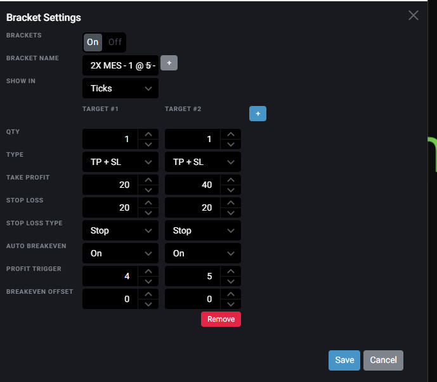The image size is (437, 382).
Task: Decrease Target #1 Stop Loss value
Action: pos(148,213)
